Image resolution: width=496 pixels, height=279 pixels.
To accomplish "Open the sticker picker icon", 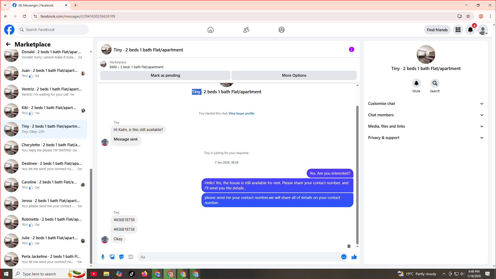I will click(x=121, y=257).
